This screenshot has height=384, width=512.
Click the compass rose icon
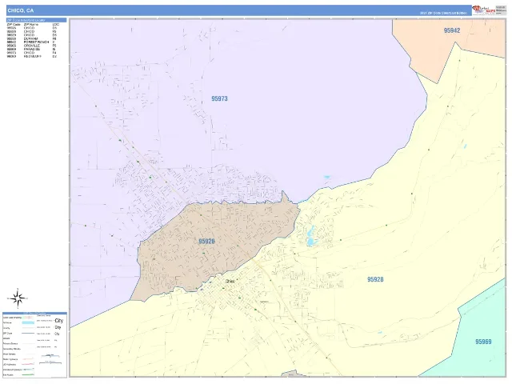pos(18,298)
